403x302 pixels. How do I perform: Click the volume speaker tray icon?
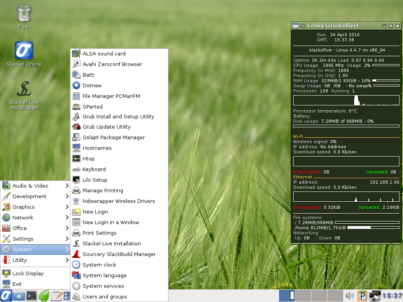coord(350,296)
